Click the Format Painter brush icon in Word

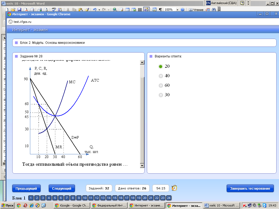[x=87, y=10]
